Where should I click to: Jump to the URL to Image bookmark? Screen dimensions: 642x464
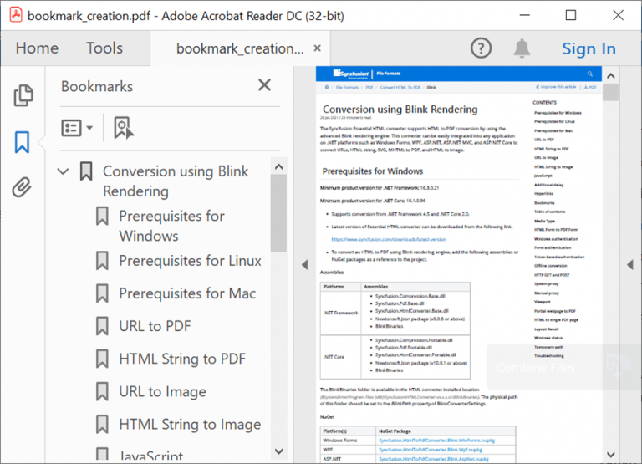point(162,392)
